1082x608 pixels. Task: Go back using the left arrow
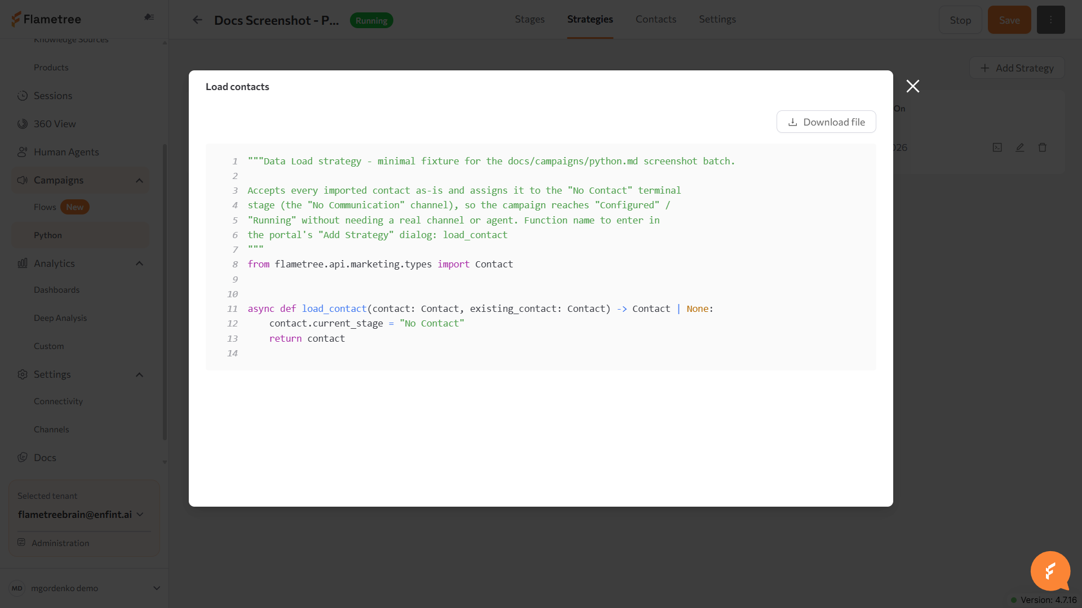tap(197, 20)
